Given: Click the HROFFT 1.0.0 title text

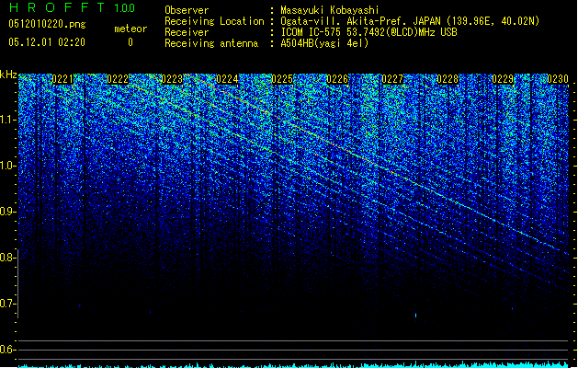Looking at the screenshot, I should pyautogui.click(x=73, y=7).
